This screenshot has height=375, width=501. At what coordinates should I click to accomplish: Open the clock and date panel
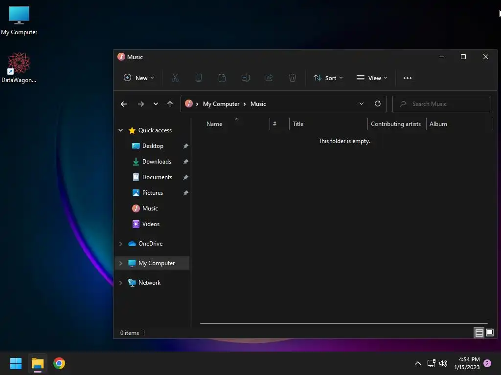click(467, 363)
